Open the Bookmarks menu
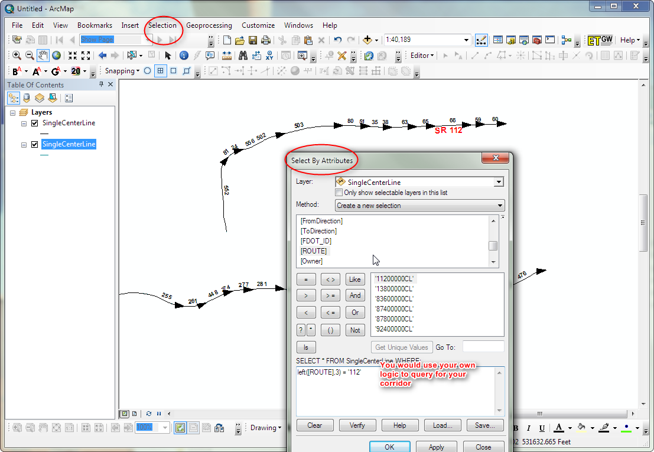This screenshot has height=452, width=654. pos(95,25)
